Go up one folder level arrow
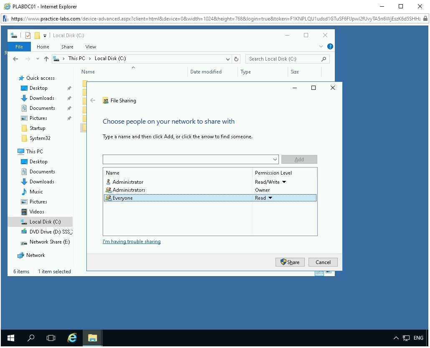 pyautogui.click(x=46, y=59)
